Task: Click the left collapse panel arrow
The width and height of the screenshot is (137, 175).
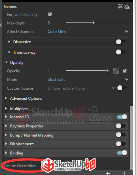Action: pyautogui.click(x=1, y=25)
